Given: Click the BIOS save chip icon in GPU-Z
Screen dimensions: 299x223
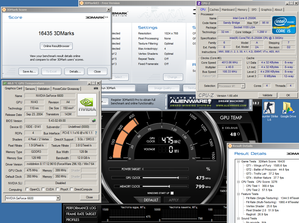Looking at the screenshot, I should click(94, 121).
